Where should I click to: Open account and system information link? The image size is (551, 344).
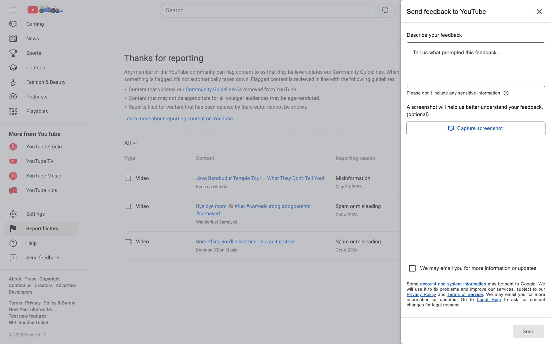453,284
